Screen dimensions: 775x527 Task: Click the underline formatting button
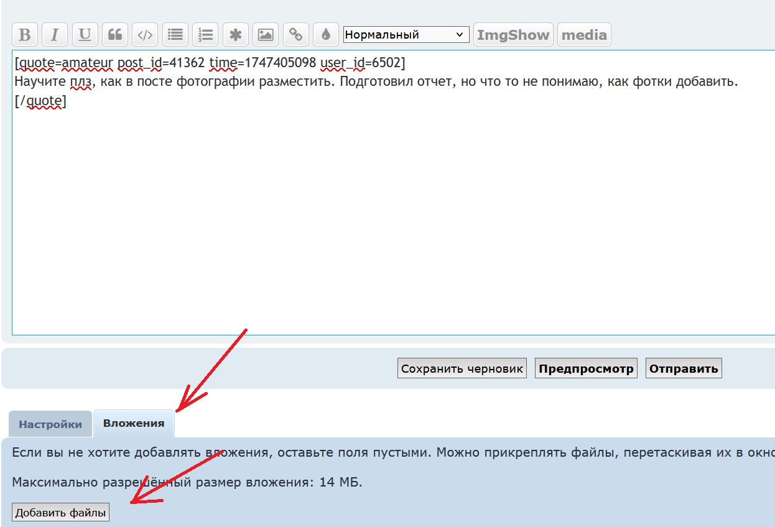(x=85, y=35)
